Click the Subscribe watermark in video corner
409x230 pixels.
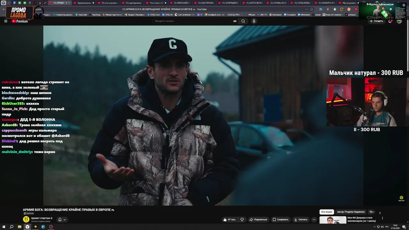point(401,198)
